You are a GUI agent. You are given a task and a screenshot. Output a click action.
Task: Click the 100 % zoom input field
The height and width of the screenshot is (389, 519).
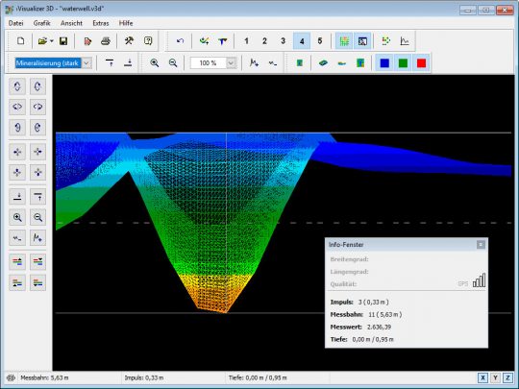point(209,62)
